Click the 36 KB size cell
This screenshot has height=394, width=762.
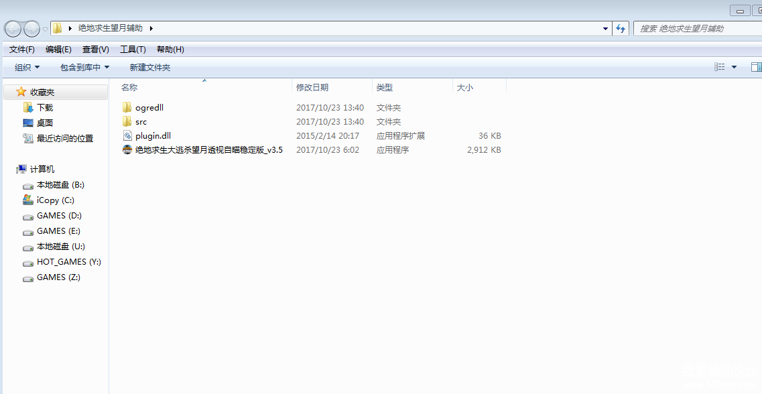[489, 136]
